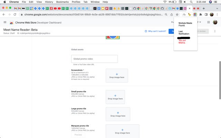Open the Chrome application menu
221x138 pixels.
coord(14,2)
